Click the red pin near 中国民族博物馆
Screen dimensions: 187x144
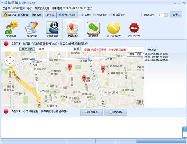click(70, 68)
